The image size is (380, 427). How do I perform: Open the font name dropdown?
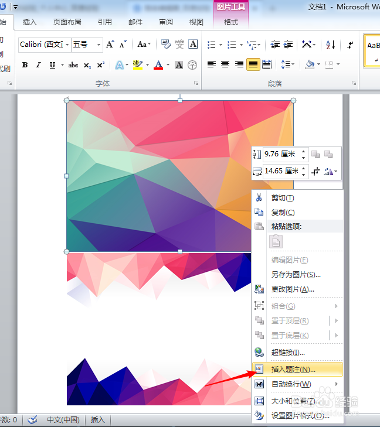pyautogui.click(x=67, y=45)
